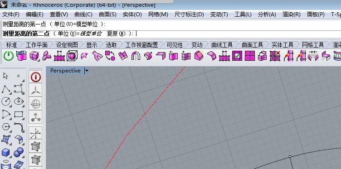Click the green checkmark square icon
This screenshot has height=169, width=341.
(x=237, y=56)
